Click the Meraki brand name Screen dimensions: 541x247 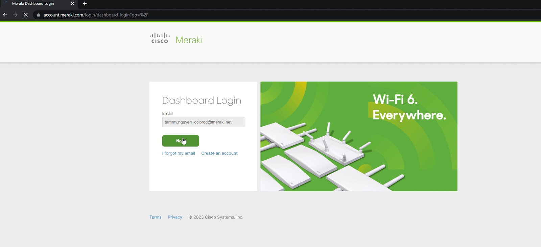click(189, 40)
